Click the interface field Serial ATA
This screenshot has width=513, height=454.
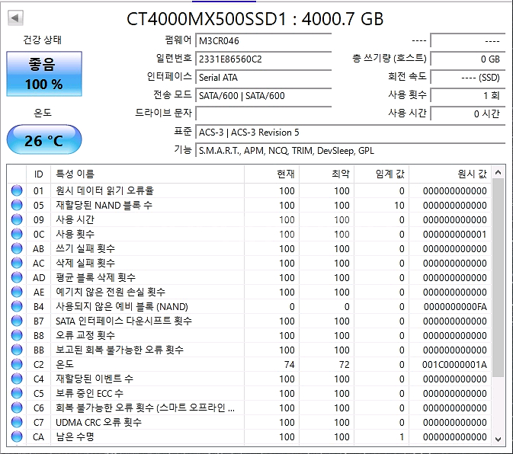[264, 78]
